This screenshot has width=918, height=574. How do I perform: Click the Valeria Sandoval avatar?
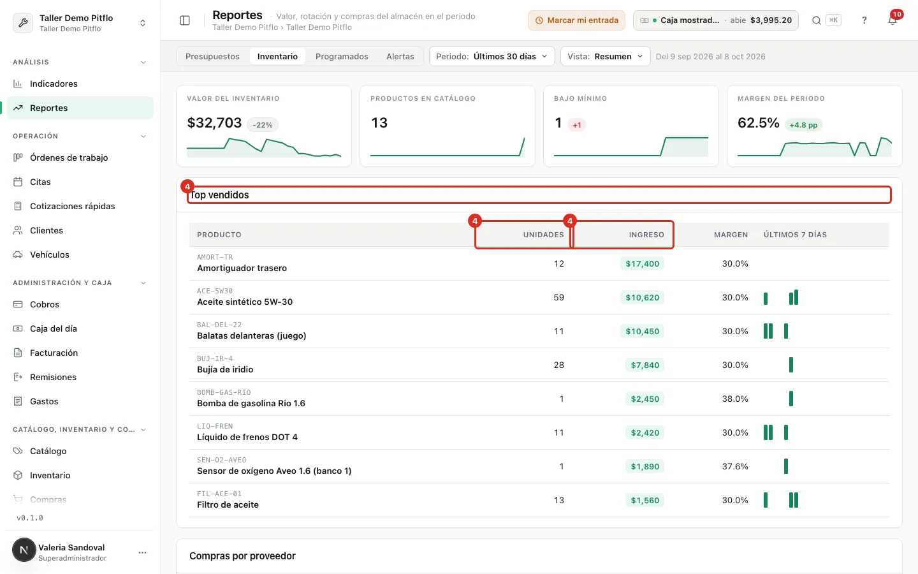(24, 550)
